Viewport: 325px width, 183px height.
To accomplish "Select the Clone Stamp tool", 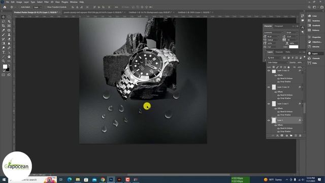I will (9, 35).
